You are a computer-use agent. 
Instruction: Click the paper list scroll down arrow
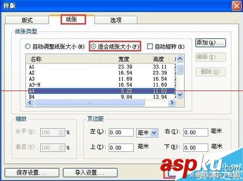click(180, 95)
